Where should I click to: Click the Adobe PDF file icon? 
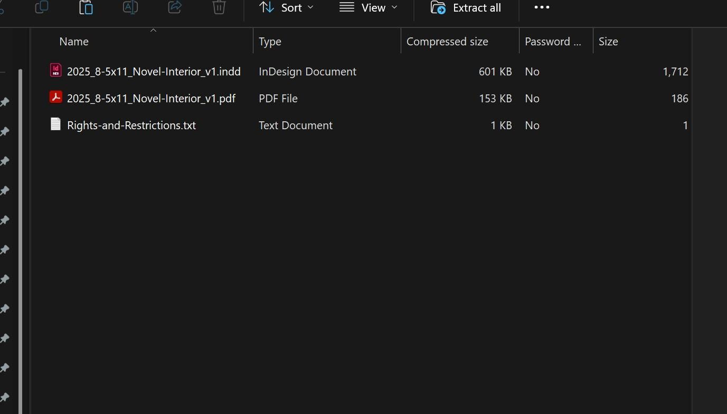point(55,97)
